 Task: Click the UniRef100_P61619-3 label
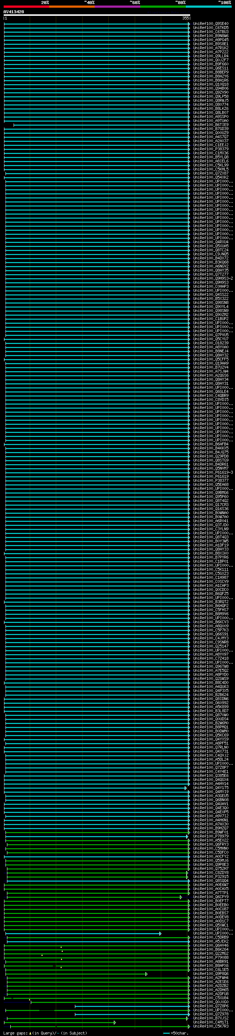pyautogui.click(x=213, y=472)
